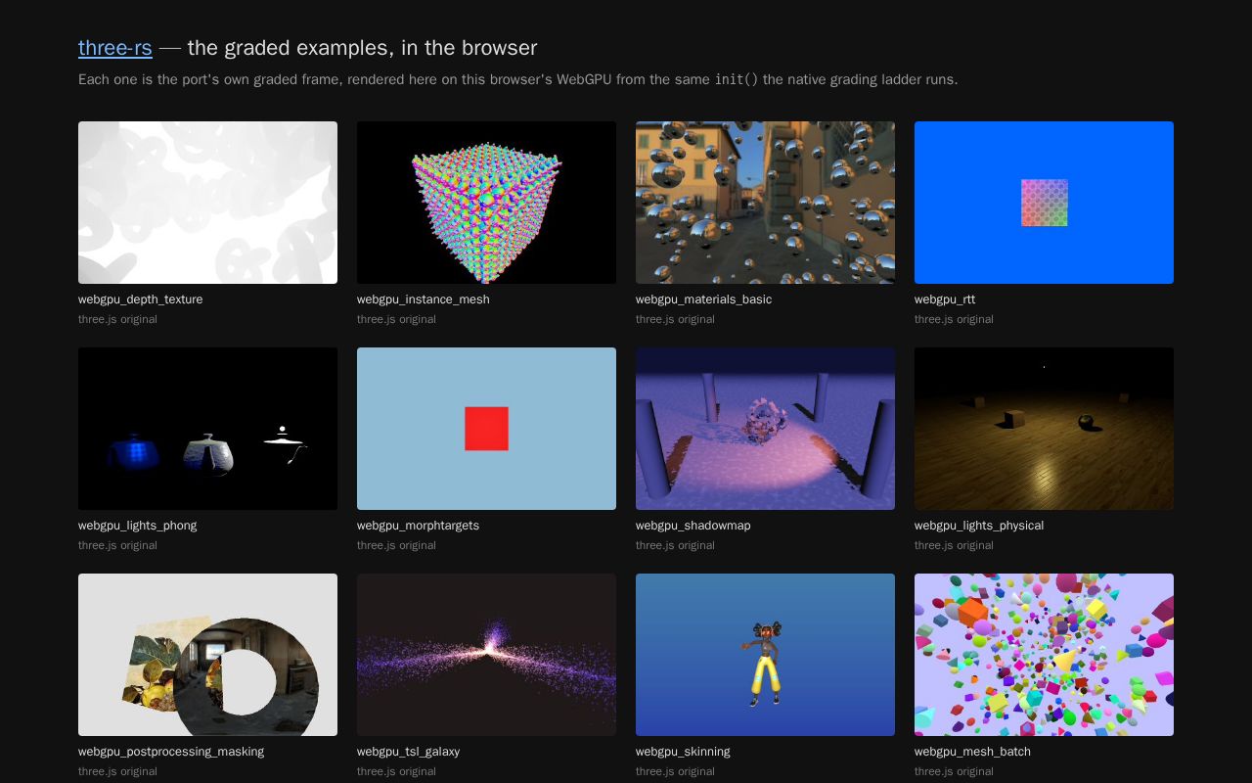1252x783 pixels.
Task: Click the description starting "Each one is the port's"
Action: click(x=518, y=79)
